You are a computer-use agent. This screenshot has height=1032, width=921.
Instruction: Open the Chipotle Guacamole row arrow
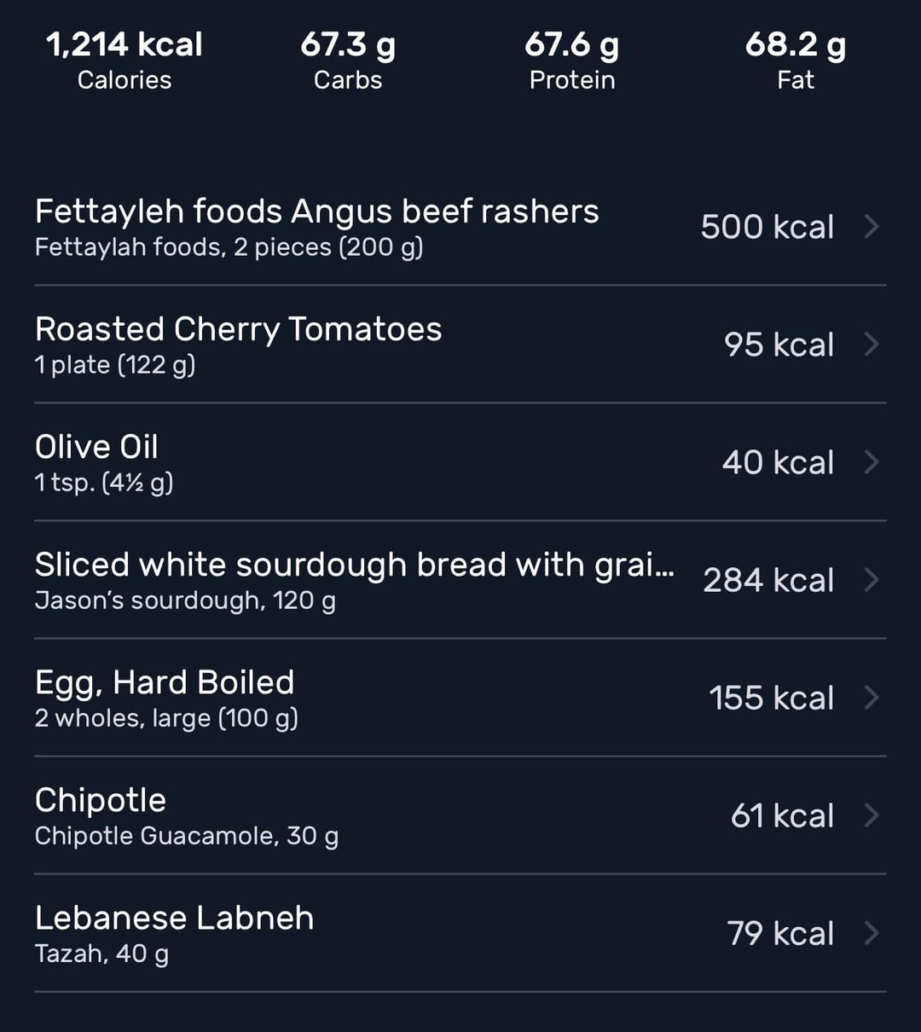tap(871, 815)
